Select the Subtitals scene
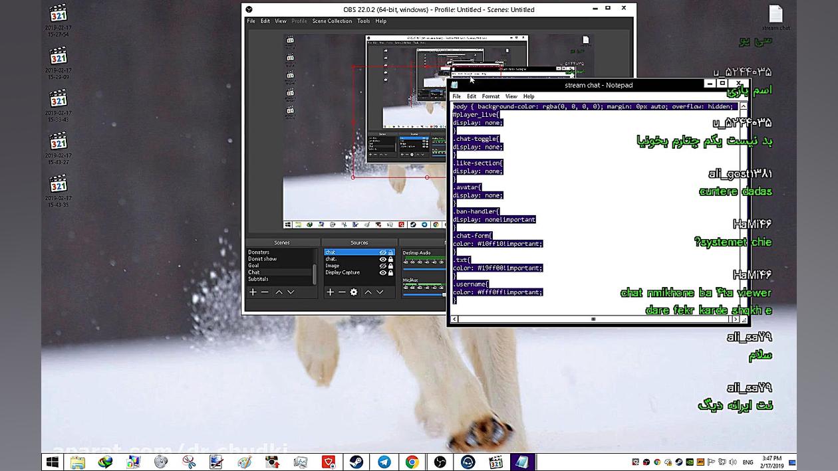Image resolution: width=838 pixels, height=471 pixels. (279, 279)
